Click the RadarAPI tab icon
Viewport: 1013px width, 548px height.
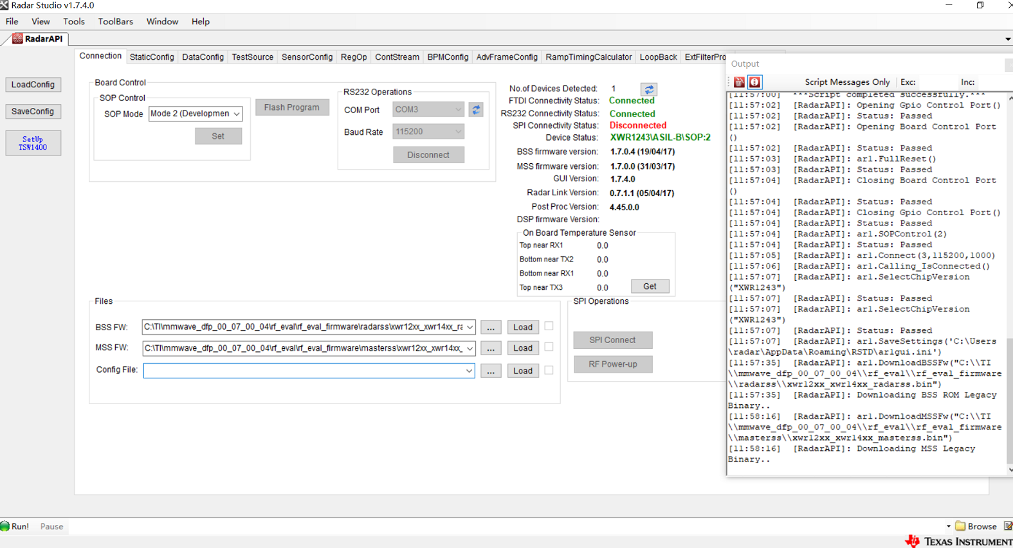tap(17, 39)
